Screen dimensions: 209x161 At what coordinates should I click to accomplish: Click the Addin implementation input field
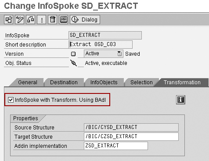(x=116, y=146)
